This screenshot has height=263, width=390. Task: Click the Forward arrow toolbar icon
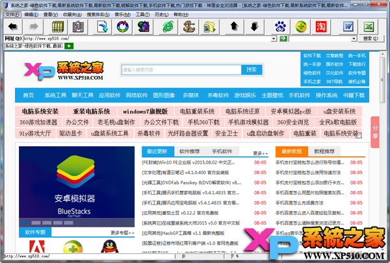33,27
